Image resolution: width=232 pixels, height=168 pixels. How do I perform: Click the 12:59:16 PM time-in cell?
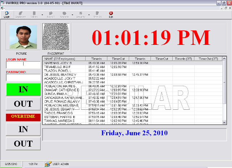pos(140,63)
